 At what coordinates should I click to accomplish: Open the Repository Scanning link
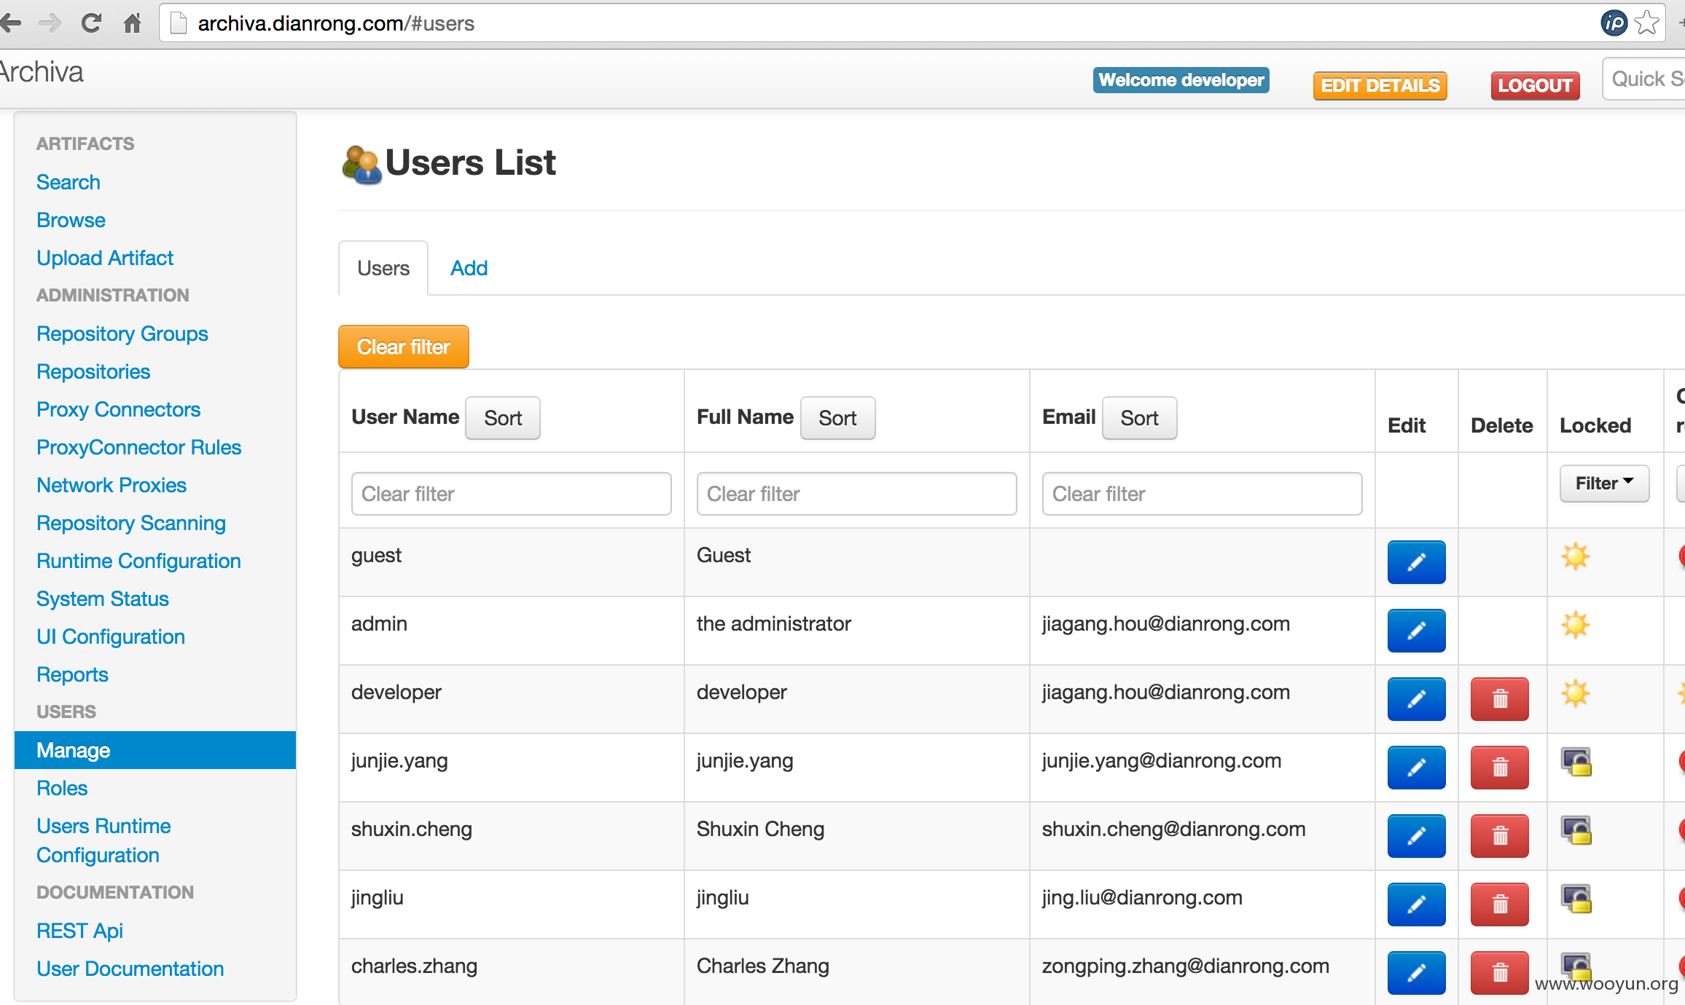click(131, 523)
